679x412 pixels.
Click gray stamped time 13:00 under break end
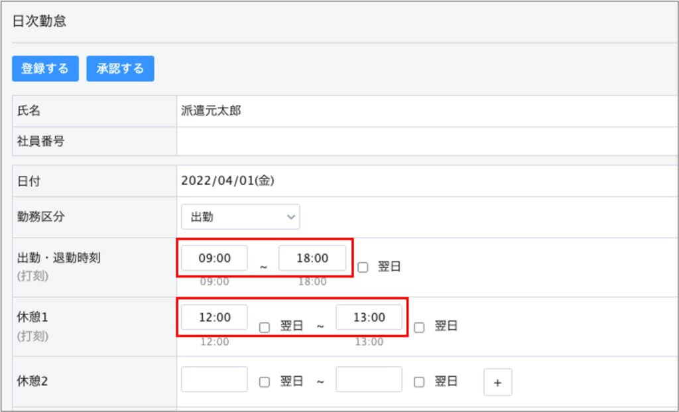coord(369,342)
